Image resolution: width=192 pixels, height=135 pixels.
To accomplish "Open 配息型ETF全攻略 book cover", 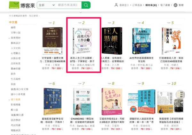I will (52, 102).
